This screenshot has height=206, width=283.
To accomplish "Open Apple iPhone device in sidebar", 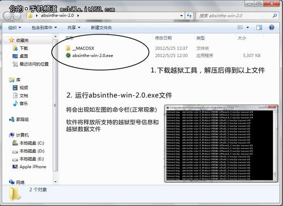I will pyautogui.click(x=29, y=166).
